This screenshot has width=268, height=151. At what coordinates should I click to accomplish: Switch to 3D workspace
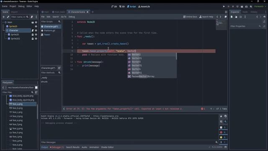[122, 7]
